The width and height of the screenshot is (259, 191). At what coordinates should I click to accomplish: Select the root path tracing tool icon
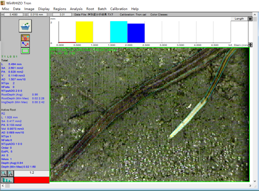[x=25, y=44]
